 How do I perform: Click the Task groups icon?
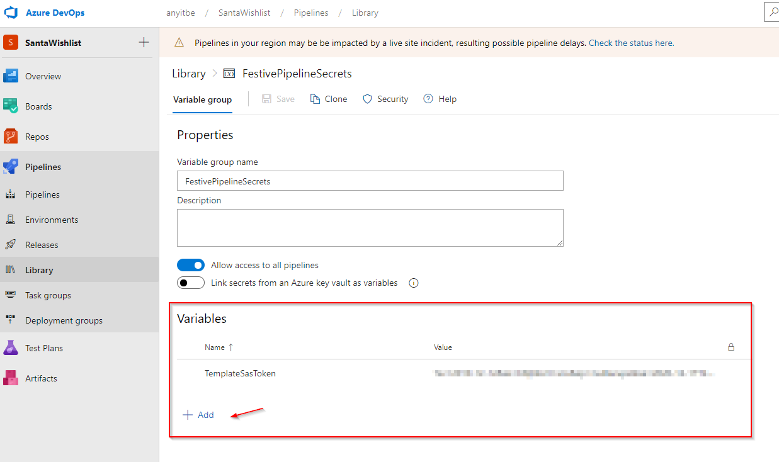11,295
